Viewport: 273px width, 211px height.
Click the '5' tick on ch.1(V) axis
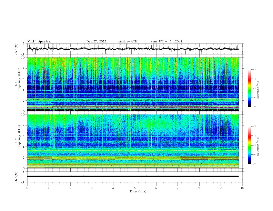click(x=24, y=43)
